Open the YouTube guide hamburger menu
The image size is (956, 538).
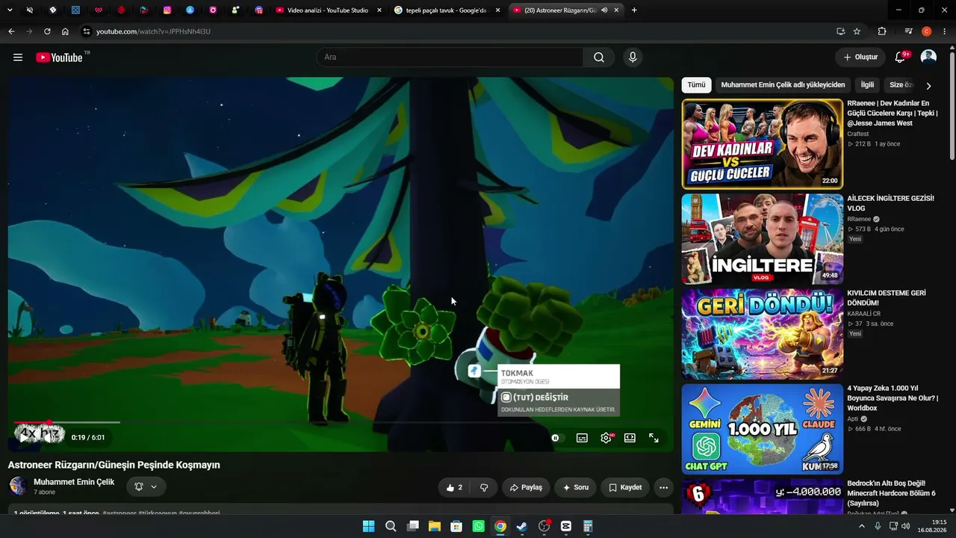coord(18,58)
